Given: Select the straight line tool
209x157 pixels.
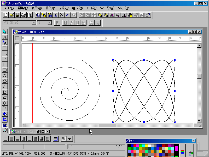Looking at the screenshot, I should pos(5,48).
